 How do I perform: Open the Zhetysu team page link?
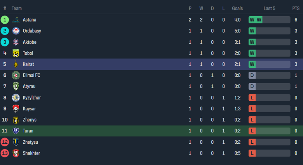[x=31, y=142]
